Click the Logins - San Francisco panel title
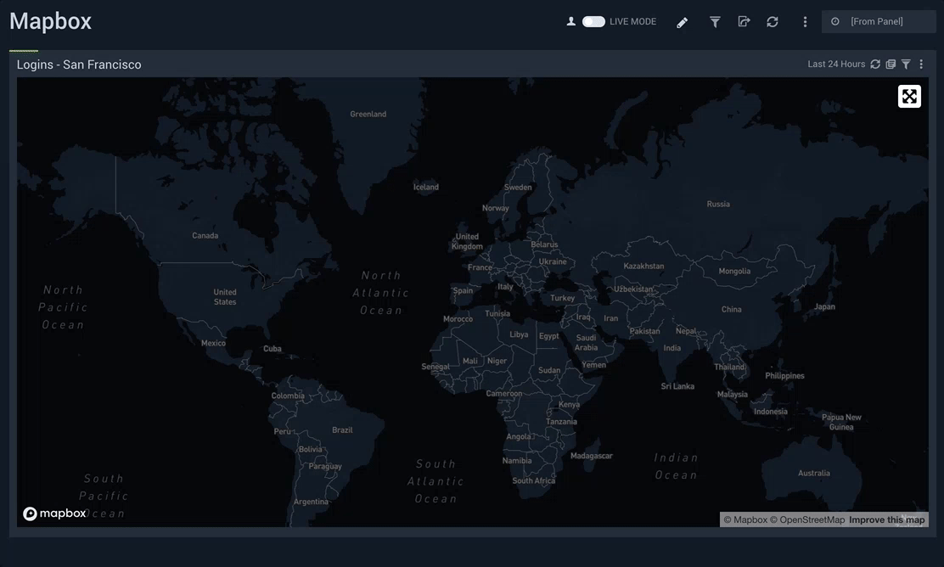Image resolution: width=944 pixels, height=567 pixels. click(79, 65)
